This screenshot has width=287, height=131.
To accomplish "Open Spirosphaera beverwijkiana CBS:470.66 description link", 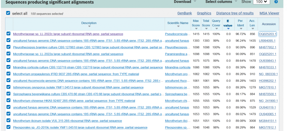I will (89, 94).
